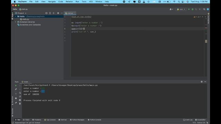221x124 pixels.
Task: Run main with the green toolbar Run button
Action: point(189,9)
